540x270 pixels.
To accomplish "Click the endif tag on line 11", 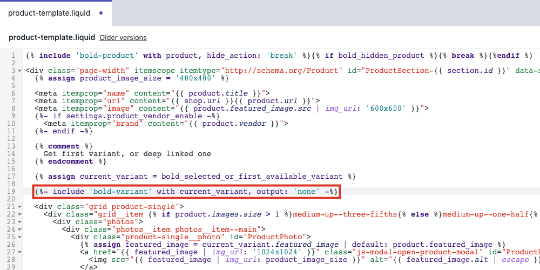I will coord(64,131).
